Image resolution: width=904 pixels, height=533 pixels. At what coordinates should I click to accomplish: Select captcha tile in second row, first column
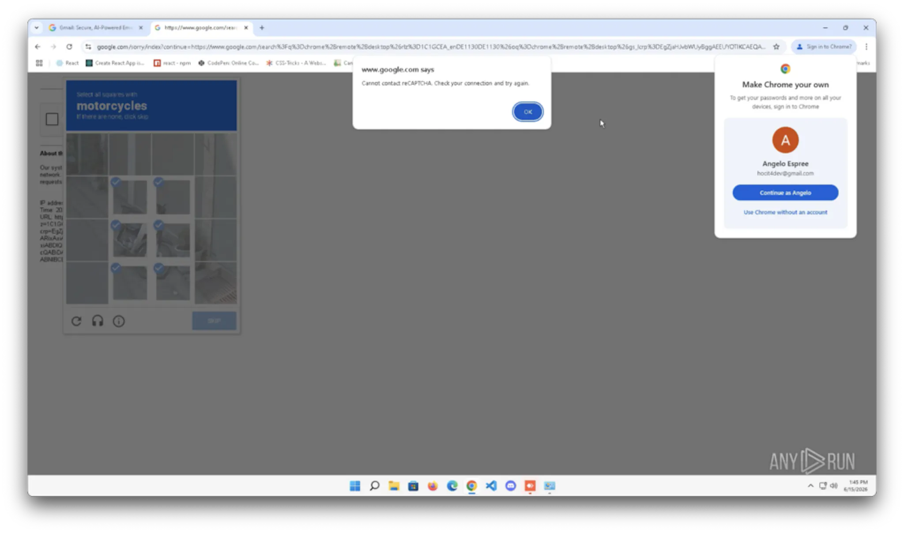(87, 197)
